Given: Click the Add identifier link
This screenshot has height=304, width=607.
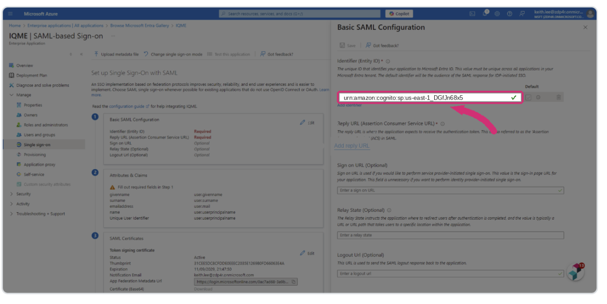Looking at the screenshot, I should click(x=349, y=105).
